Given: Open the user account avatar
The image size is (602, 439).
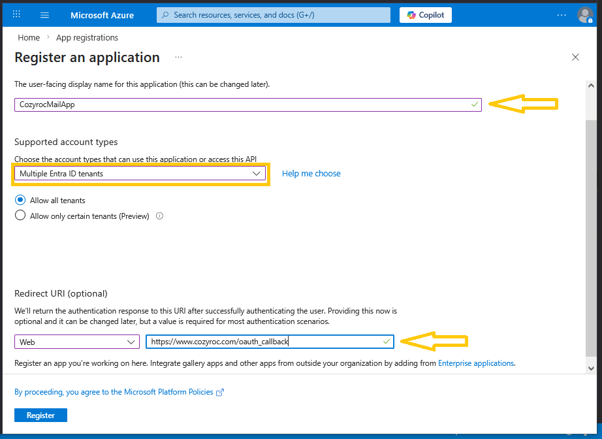Looking at the screenshot, I should tap(585, 15).
